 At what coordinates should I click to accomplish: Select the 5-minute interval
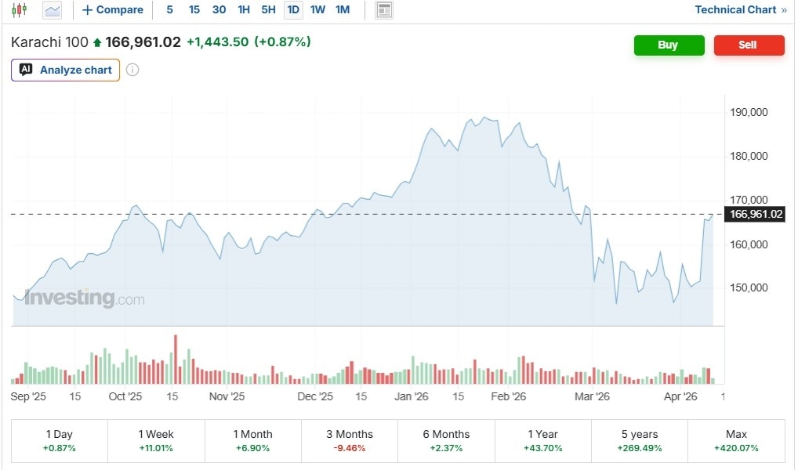point(170,10)
